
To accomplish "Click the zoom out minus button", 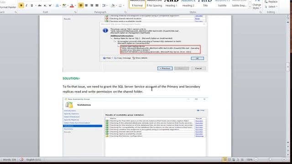I will click(256, 159).
